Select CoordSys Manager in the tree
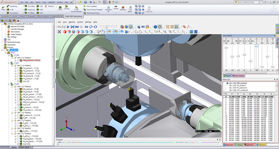The image size is (279, 149). point(15,29)
